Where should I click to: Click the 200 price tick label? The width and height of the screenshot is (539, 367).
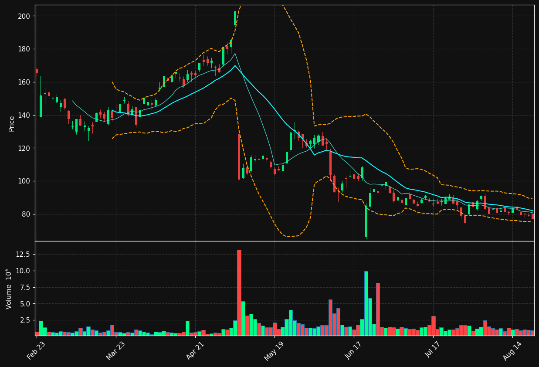(x=24, y=16)
